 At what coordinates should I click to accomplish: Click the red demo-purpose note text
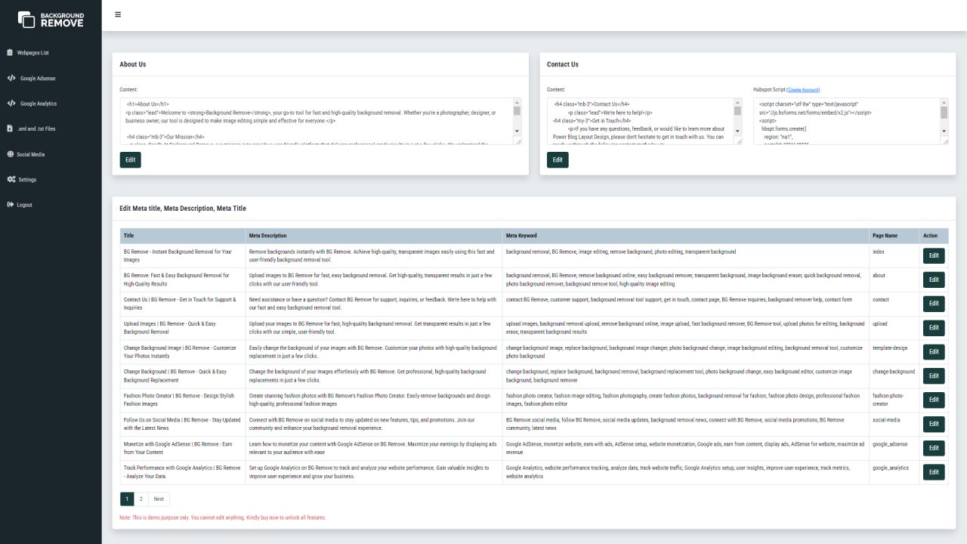[x=223, y=518]
